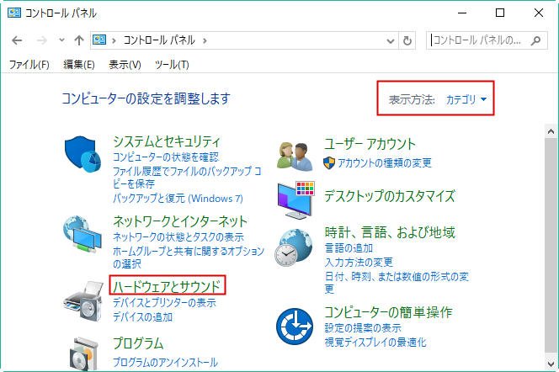Click the Back arrow button

pos(17,40)
